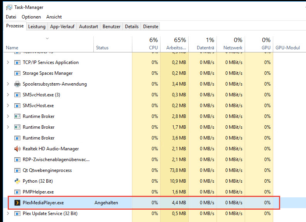Sort processes by the Name column
Viewport: 306px width, 222px height.
click(x=48, y=44)
